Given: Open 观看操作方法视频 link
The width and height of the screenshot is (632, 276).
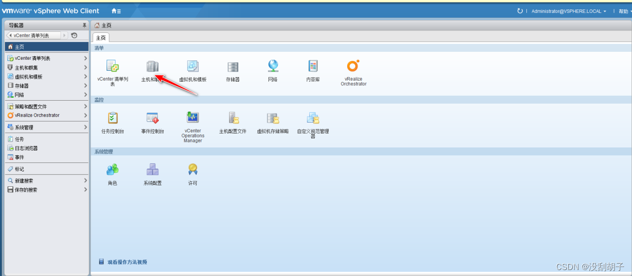Looking at the screenshot, I should [127, 262].
